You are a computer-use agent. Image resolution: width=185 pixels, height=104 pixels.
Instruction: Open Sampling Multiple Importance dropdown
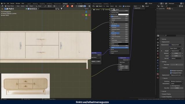177,81
